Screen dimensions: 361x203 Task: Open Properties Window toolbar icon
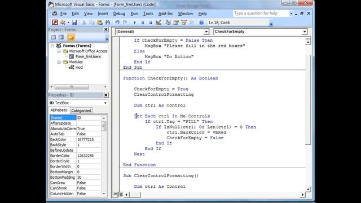coord(176,23)
